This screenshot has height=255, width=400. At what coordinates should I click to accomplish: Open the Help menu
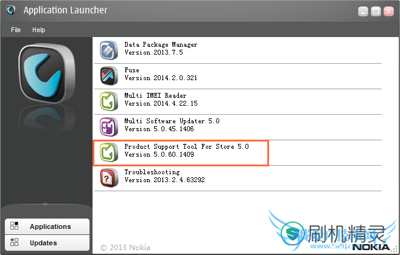pyautogui.click(x=38, y=30)
